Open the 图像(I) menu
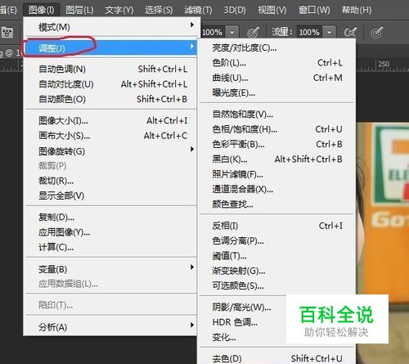This screenshot has width=409, height=364. [x=41, y=10]
